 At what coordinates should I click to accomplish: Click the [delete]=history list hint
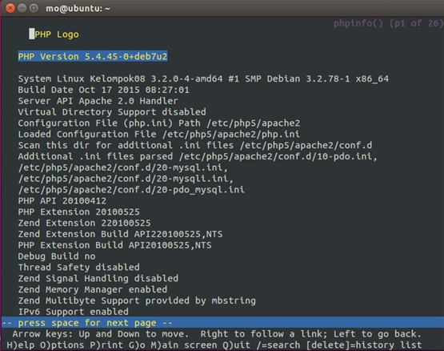click(364, 345)
